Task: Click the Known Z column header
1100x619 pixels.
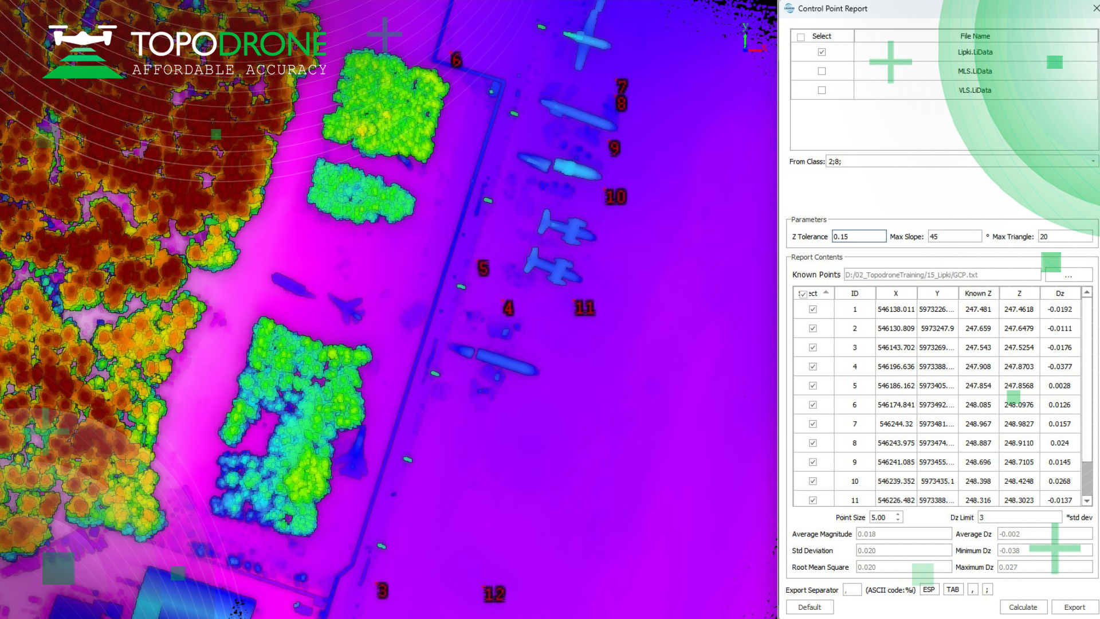Action: click(977, 293)
